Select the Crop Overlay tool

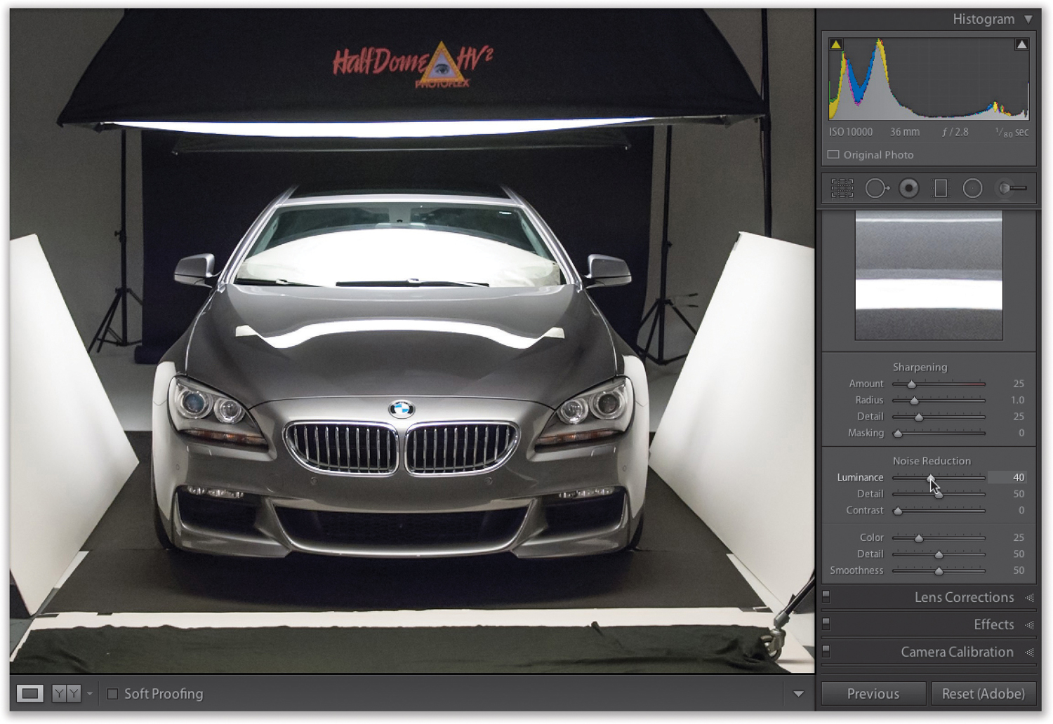(x=842, y=188)
